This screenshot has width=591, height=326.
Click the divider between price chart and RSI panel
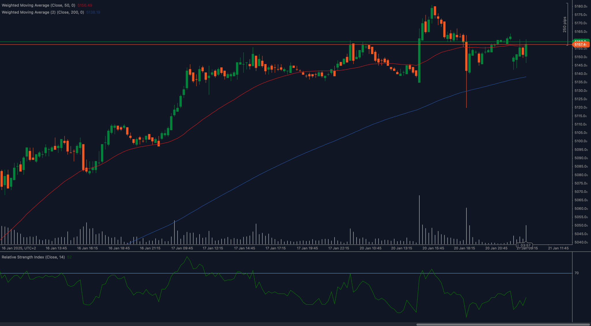click(286, 252)
